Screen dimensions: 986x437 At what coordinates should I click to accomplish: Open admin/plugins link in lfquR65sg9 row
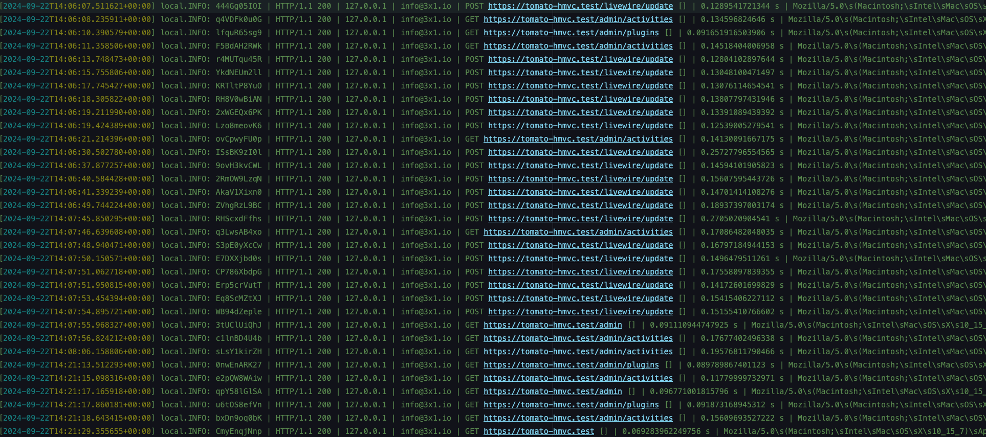pyautogui.click(x=571, y=33)
